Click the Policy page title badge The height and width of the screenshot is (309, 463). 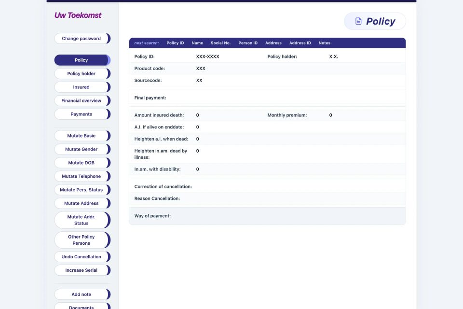tap(375, 21)
